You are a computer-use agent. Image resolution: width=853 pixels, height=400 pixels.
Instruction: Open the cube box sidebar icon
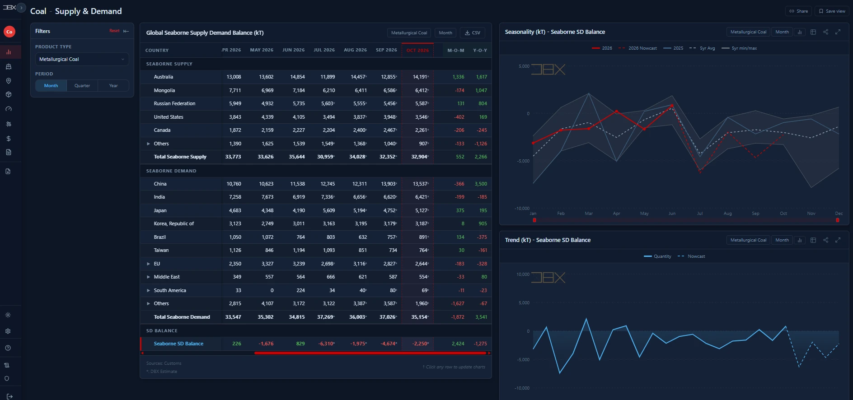click(x=9, y=95)
